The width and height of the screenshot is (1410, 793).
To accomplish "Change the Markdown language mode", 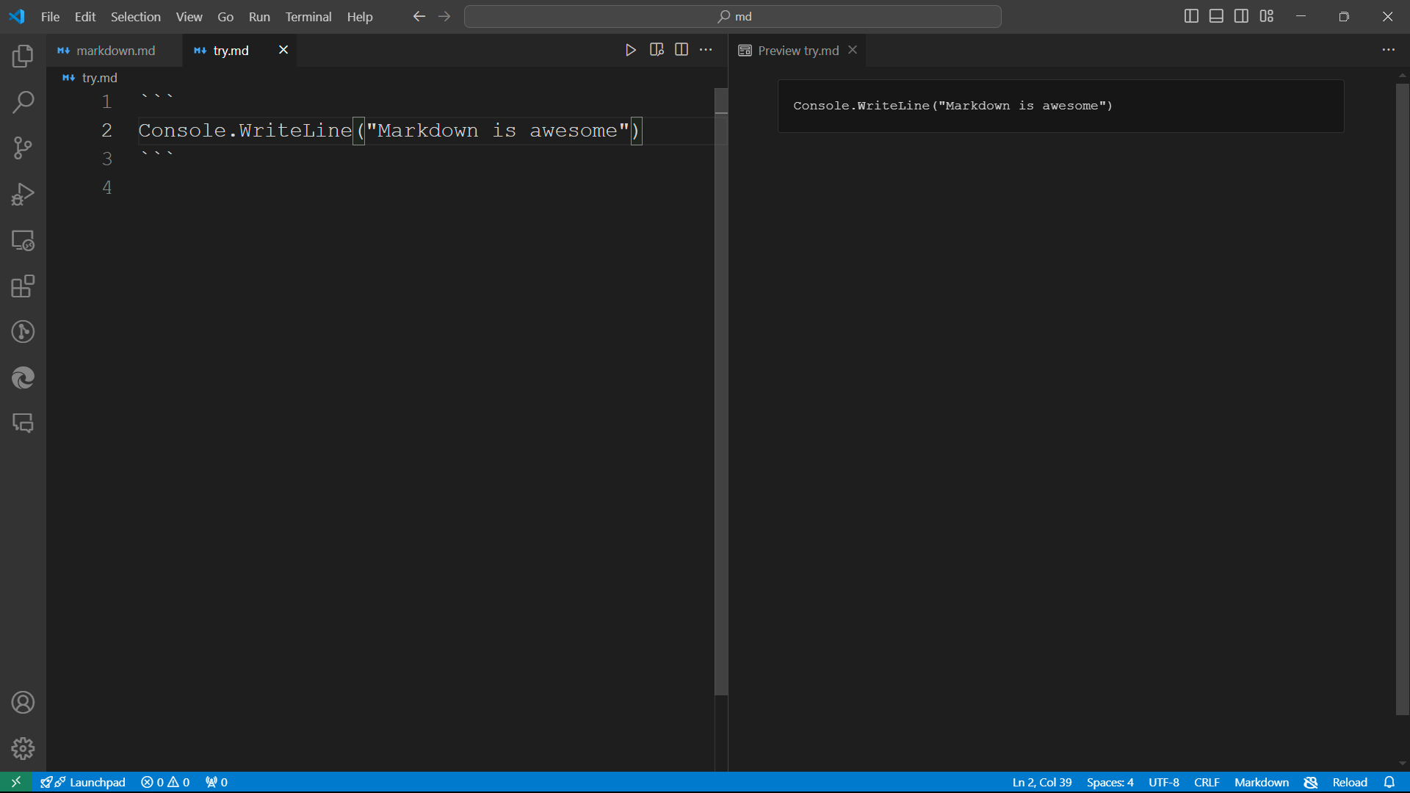I will click(x=1261, y=782).
